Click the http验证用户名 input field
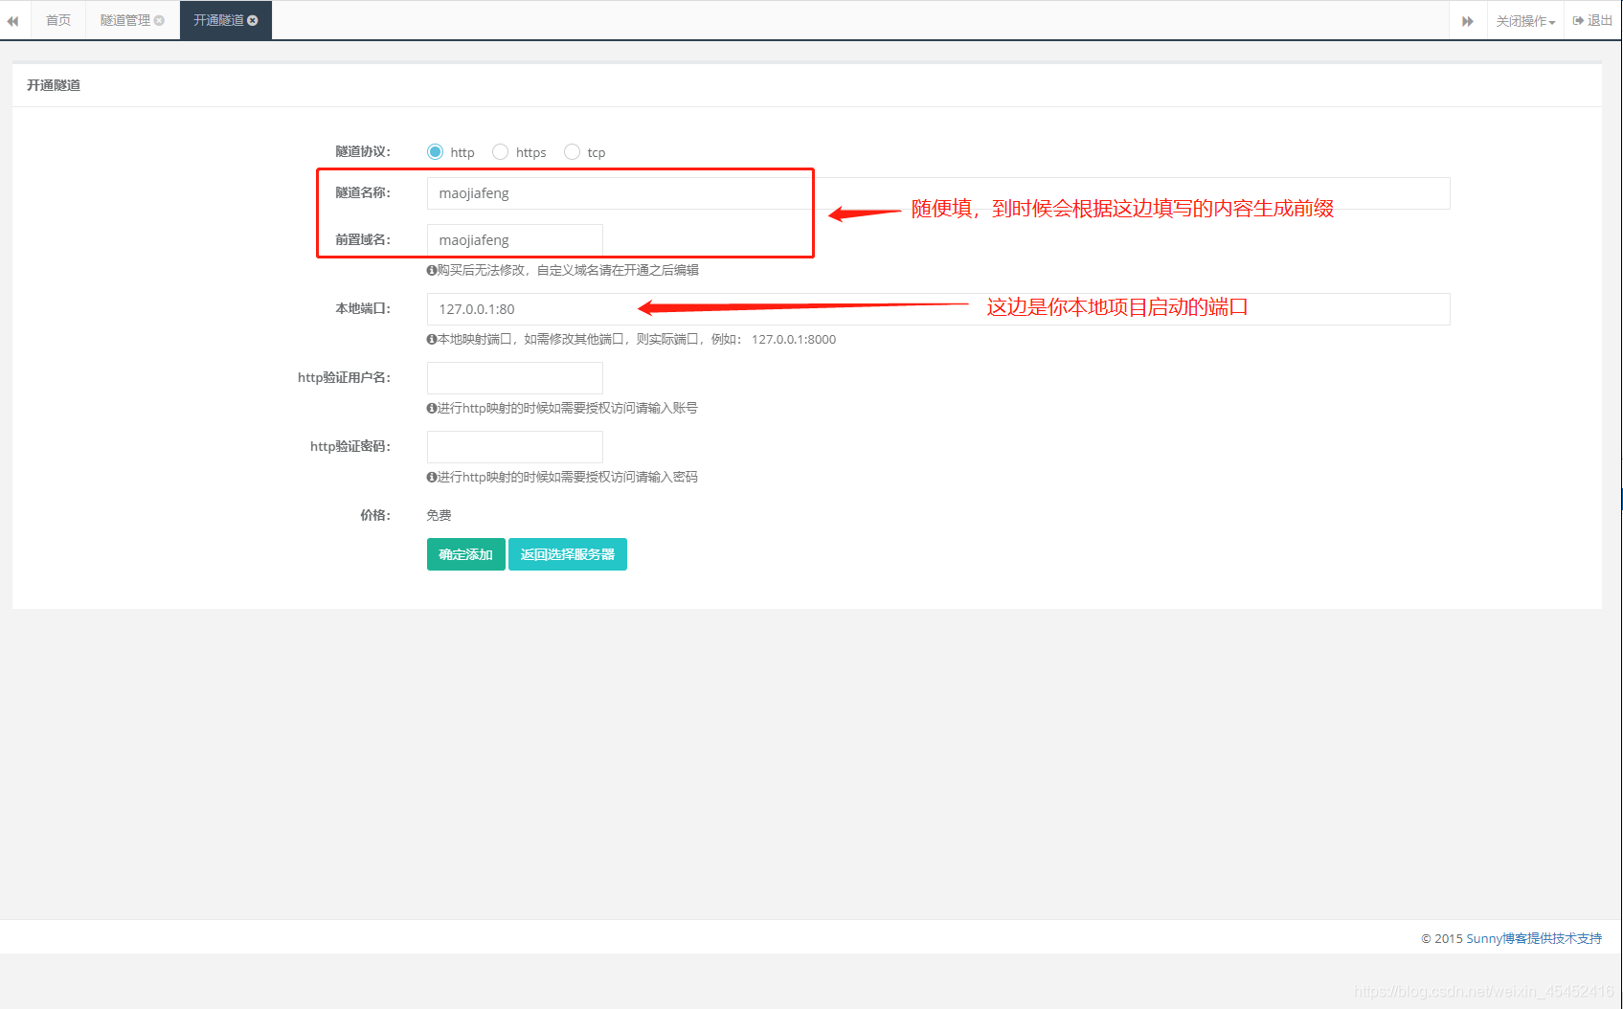 click(x=515, y=378)
